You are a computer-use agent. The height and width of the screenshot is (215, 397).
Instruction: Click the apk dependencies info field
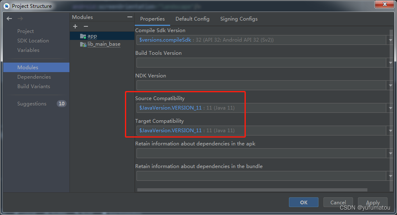click(261, 153)
